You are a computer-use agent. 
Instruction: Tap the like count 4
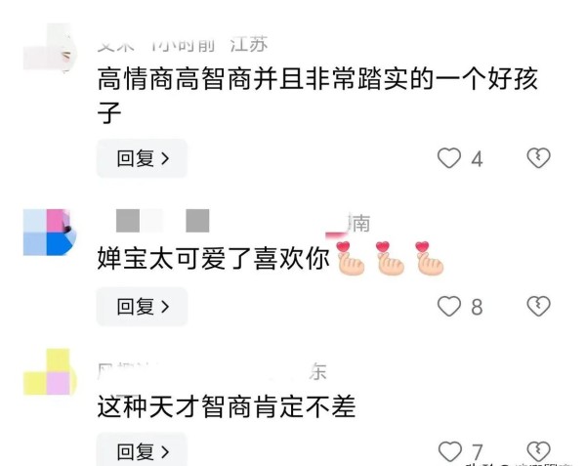point(477,159)
